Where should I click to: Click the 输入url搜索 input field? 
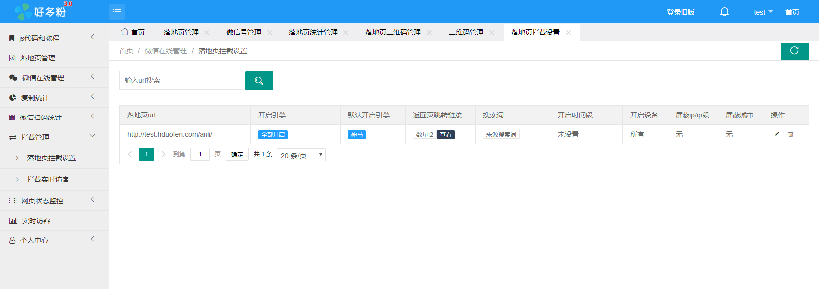(181, 80)
